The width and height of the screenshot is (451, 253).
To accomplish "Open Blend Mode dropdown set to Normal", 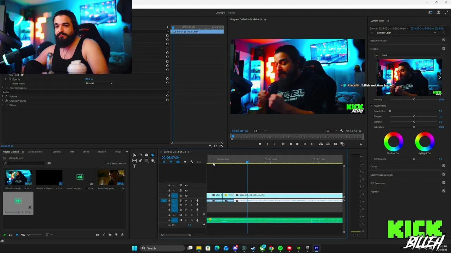I will [x=99, y=83].
